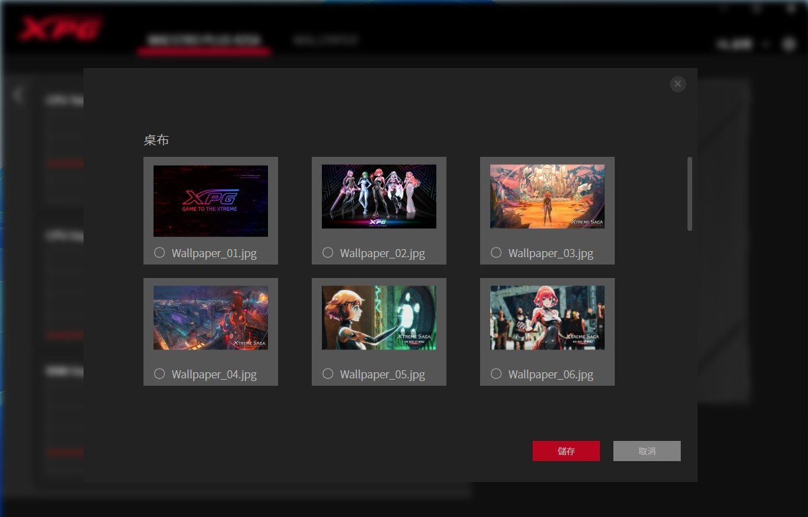Select the Wallpaper_01.jpg radio button
This screenshot has width=808, height=517.
point(160,252)
